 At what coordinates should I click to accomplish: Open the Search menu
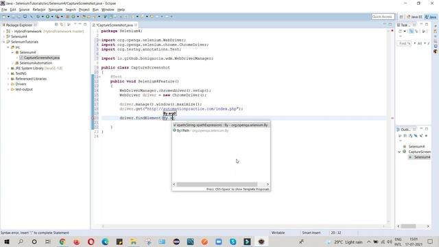71,10
